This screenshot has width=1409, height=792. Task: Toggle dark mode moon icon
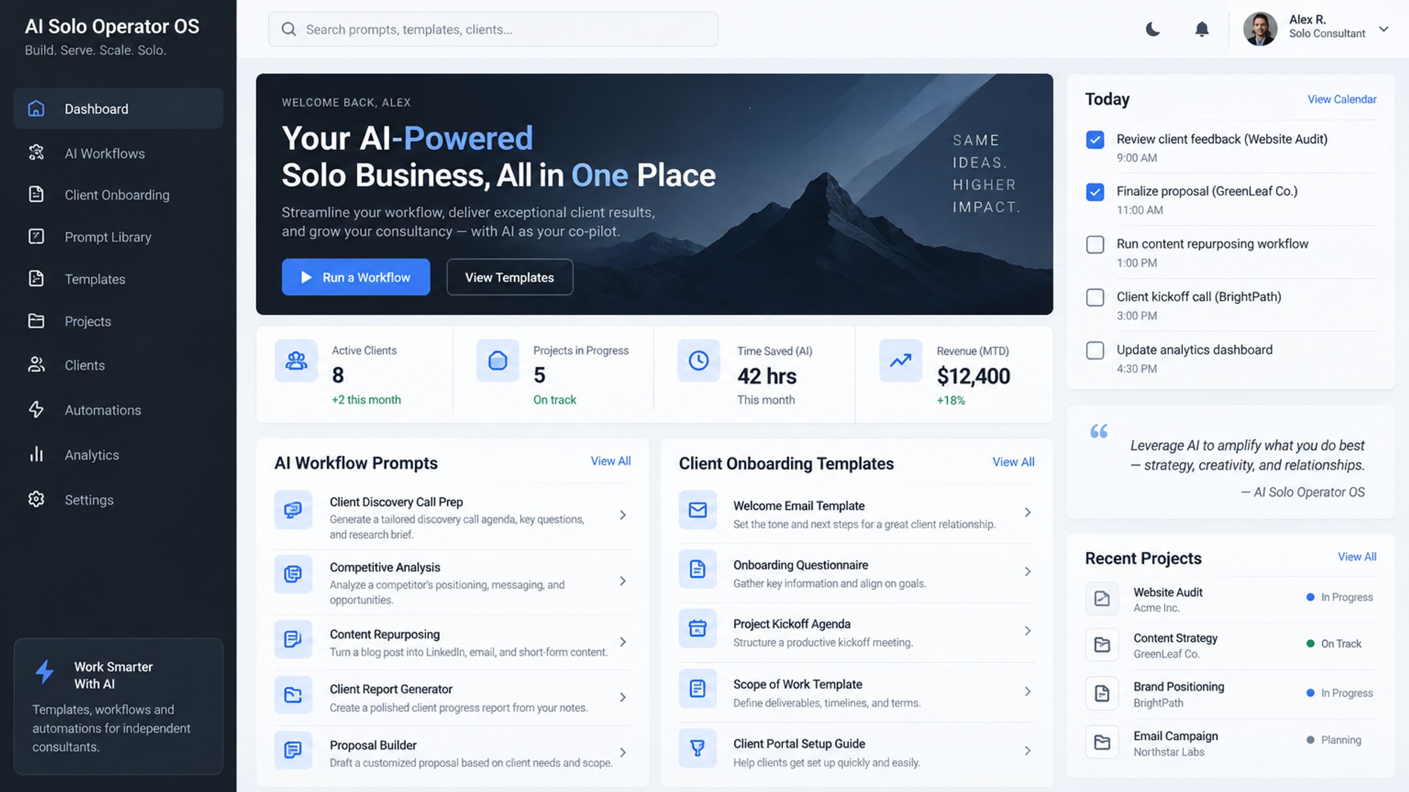[1153, 29]
